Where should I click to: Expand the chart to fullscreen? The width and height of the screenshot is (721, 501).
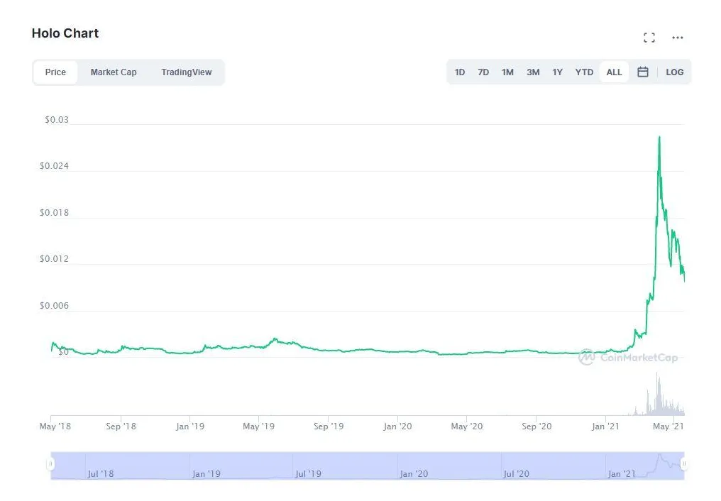pos(649,38)
